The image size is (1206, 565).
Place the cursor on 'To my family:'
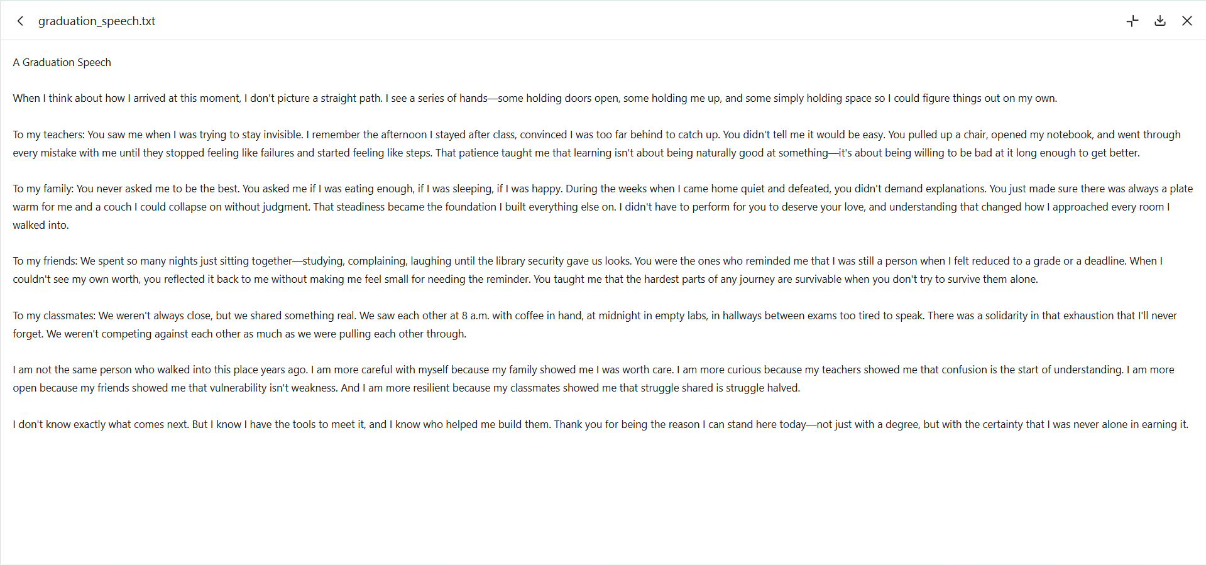43,189
